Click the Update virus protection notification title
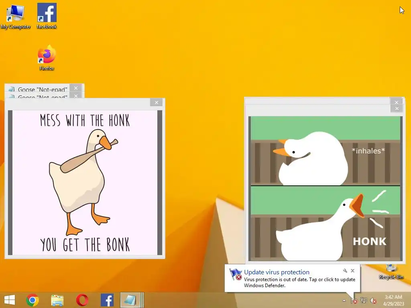This screenshot has width=411, height=308. click(x=277, y=272)
